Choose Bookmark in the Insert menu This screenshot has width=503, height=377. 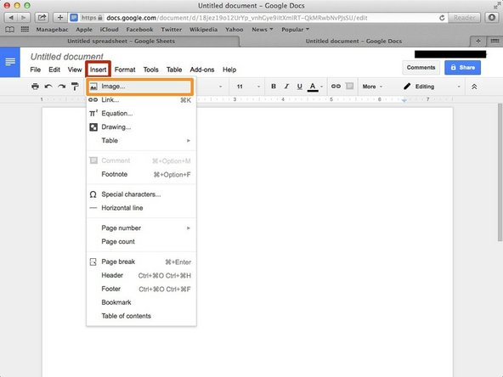(x=141, y=302)
